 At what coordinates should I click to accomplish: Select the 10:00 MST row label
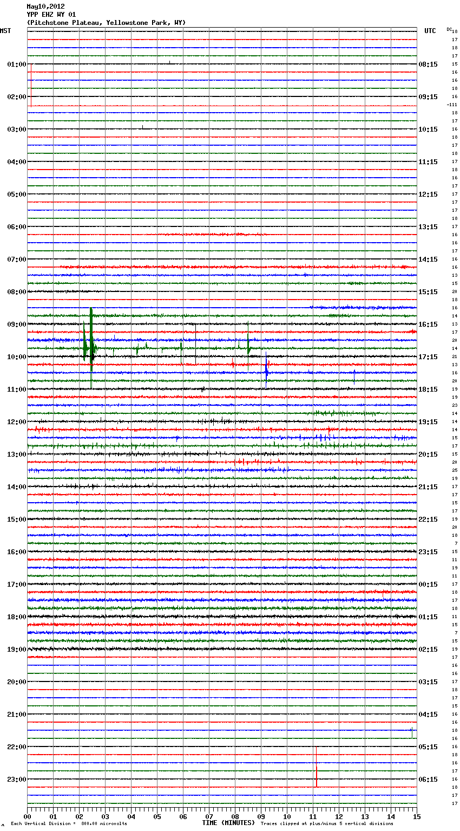pos(16,357)
